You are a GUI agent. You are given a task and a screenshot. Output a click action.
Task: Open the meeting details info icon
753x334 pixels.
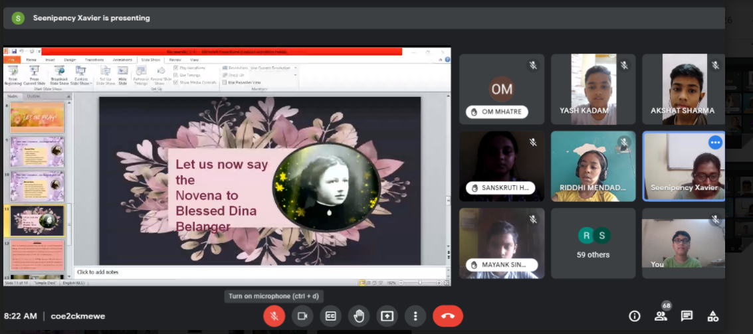(x=635, y=316)
